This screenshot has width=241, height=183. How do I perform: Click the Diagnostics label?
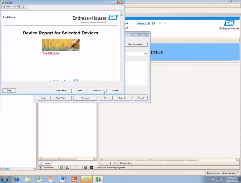coord(126,163)
